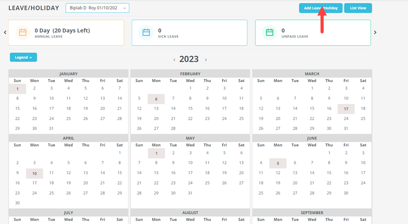Select May 25
This screenshot has width=408, height=224.
point(207,183)
